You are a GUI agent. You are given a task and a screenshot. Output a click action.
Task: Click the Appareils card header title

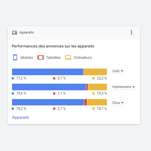pos(27,32)
